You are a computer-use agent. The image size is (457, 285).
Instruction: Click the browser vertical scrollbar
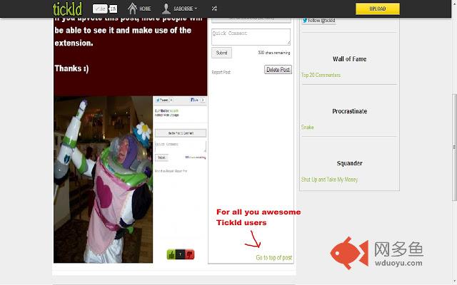[454, 147]
